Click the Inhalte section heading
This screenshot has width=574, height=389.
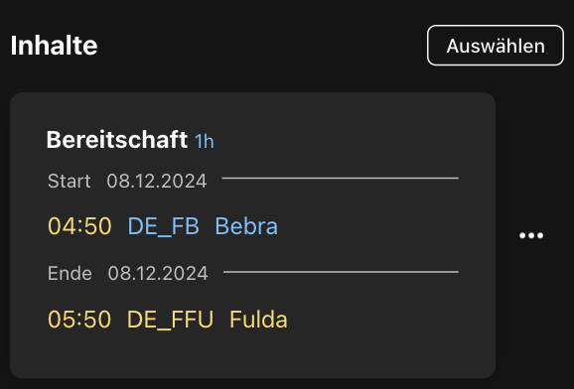55,46
